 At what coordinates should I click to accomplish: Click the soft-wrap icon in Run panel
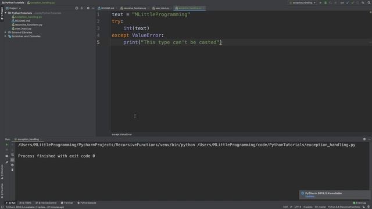12,155
